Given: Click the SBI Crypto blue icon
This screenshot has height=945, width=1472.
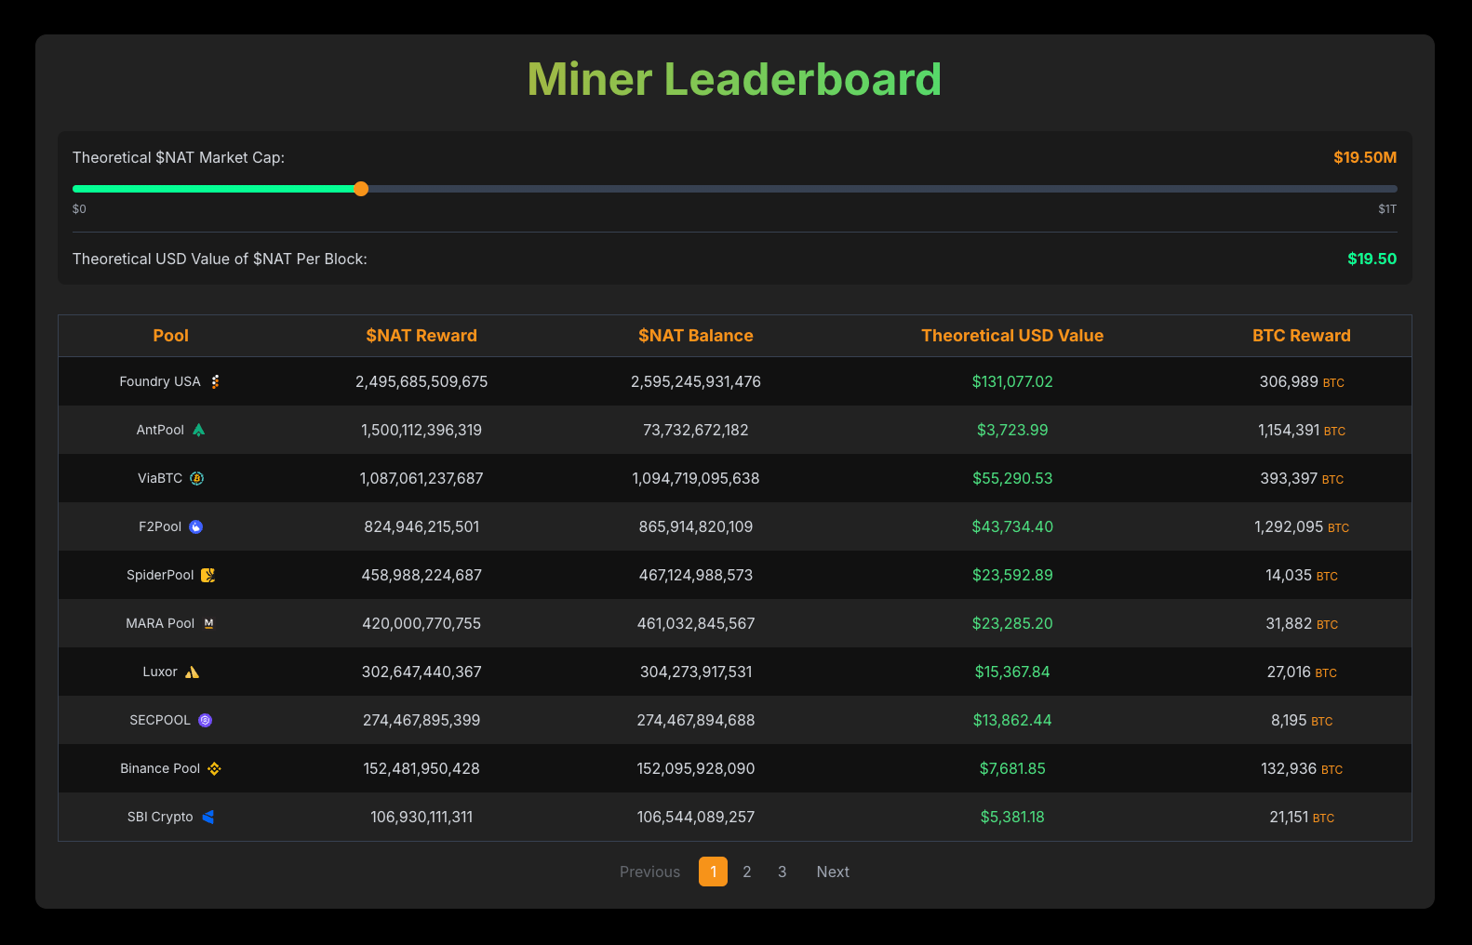Looking at the screenshot, I should pos(207,817).
